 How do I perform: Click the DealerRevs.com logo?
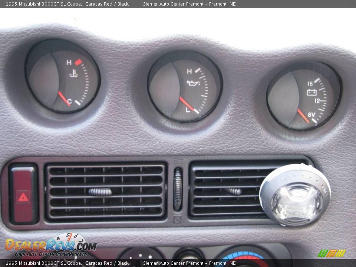[51, 245]
